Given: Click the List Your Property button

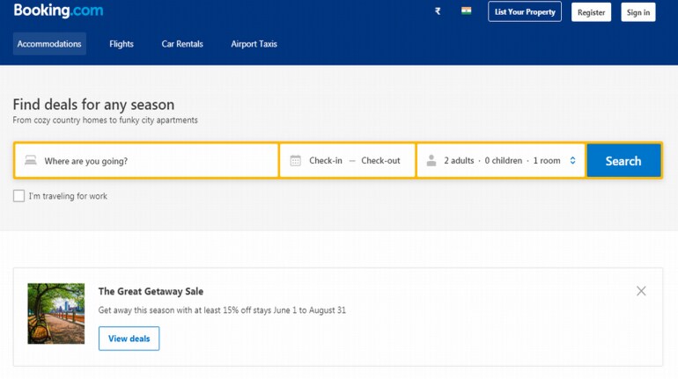Looking at the screenshot, I should (x=525, y=12).
